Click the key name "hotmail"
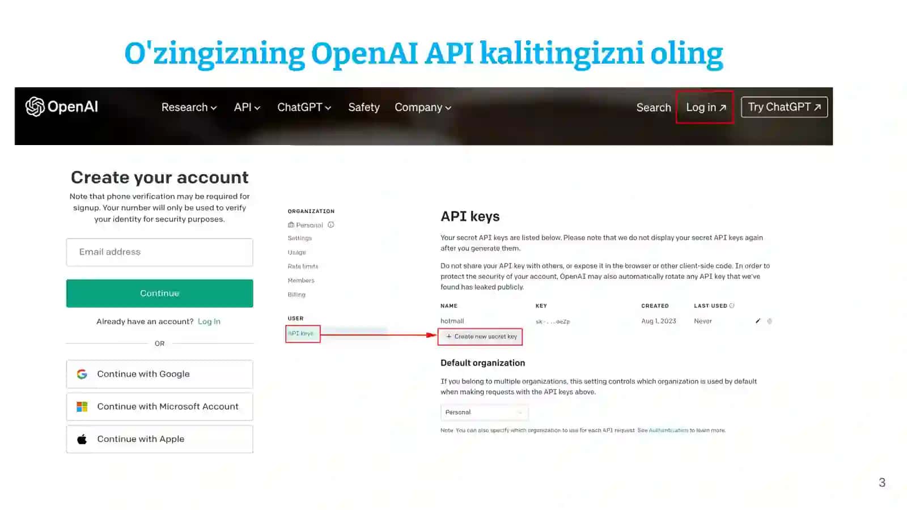Image resolution: width=907 pixels, height=510 pixels. coord(452,321)
